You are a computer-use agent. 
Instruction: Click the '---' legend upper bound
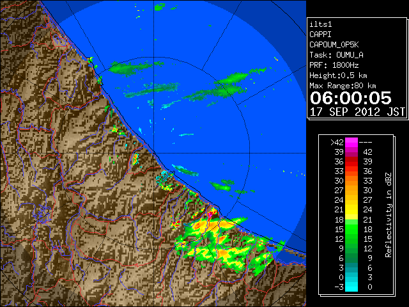point(366,143)
